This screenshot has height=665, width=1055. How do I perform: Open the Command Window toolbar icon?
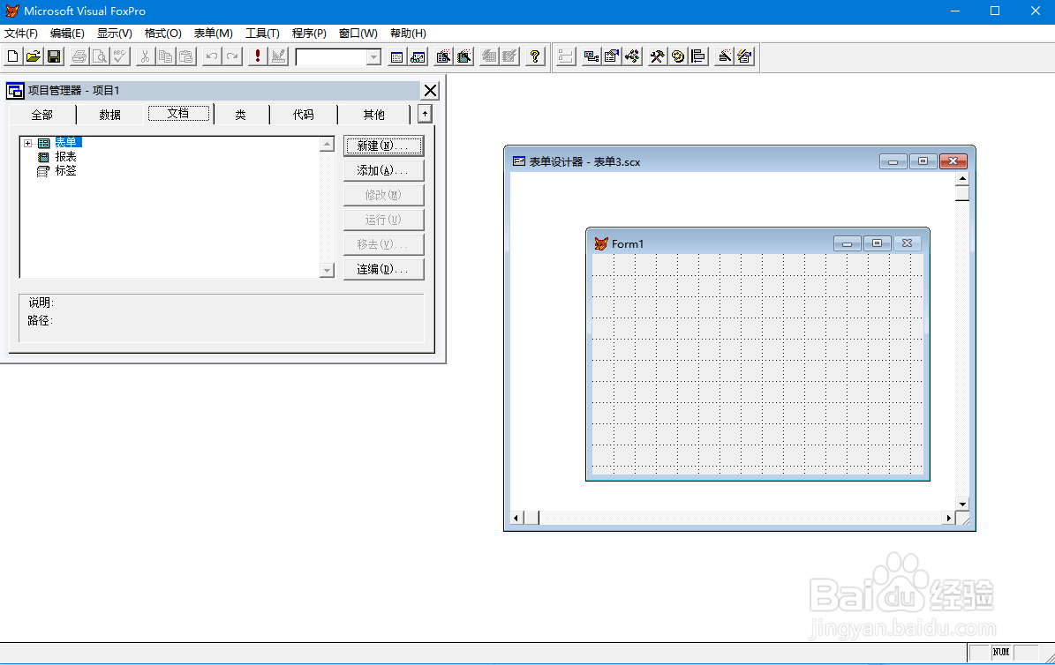pyautogui.click(x=397, y=56)
